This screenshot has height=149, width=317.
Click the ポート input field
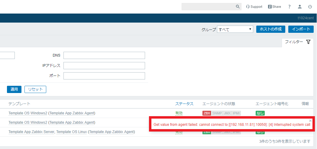coord(104,76)
